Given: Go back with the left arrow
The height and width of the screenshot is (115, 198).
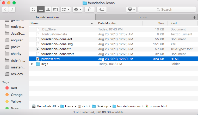Looking at the screenshot, I should click(5, 9).
